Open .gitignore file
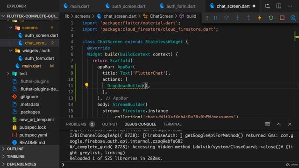 click(28, 97)
